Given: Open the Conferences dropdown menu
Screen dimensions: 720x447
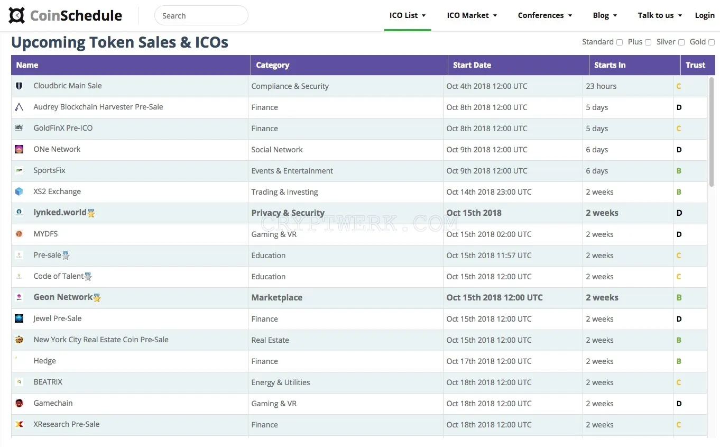Looking at the screenshot, I should click(x=545, y=15).
